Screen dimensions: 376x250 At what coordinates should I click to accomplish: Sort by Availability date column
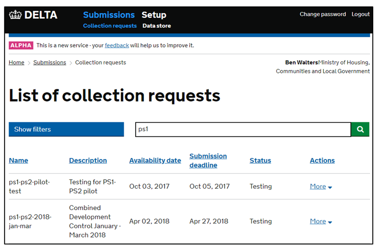155,161
